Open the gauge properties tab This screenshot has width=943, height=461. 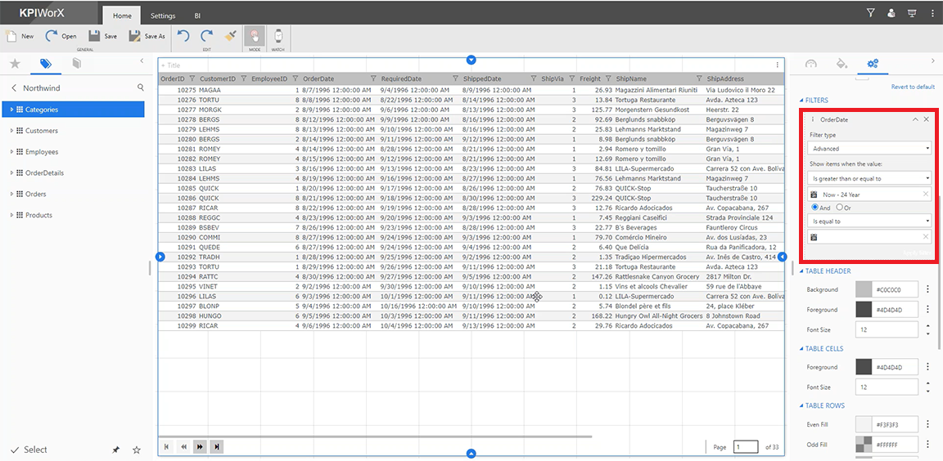pos(810,63)
